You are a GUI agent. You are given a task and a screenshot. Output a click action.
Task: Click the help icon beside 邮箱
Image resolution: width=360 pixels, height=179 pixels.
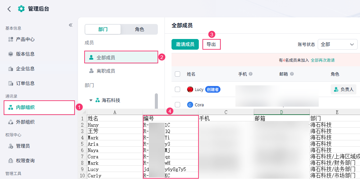[292, 74]
